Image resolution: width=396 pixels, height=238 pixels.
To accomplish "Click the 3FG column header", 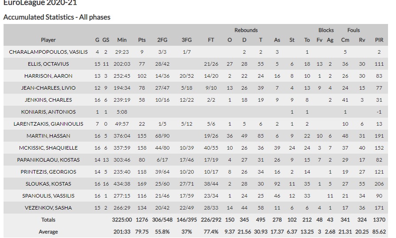I will tap(187, 40).
